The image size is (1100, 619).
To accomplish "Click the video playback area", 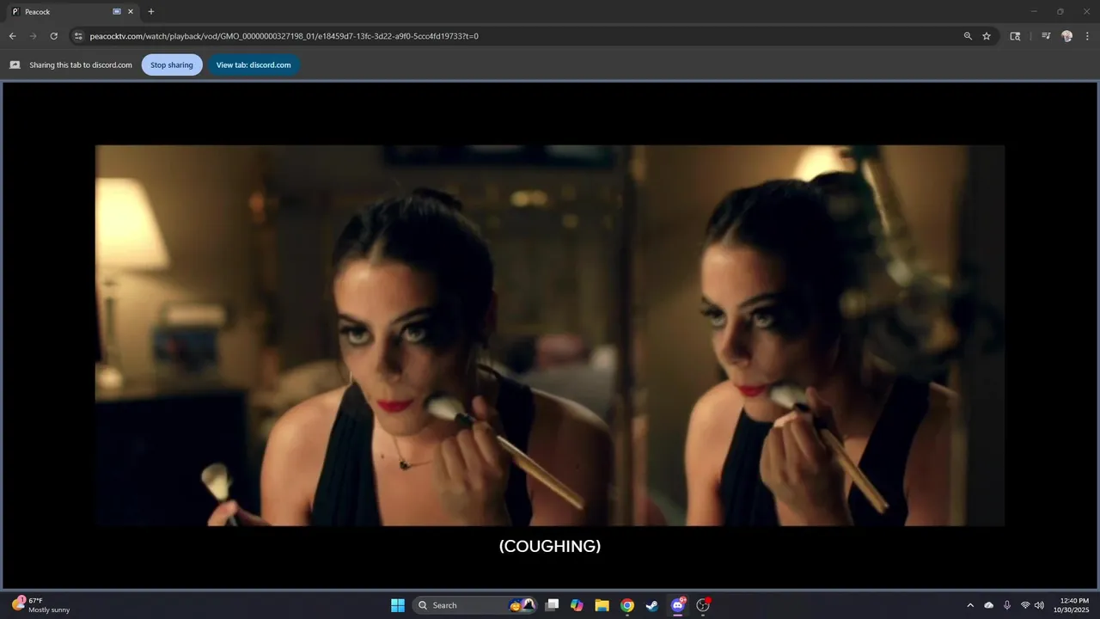I will point(550,335).
